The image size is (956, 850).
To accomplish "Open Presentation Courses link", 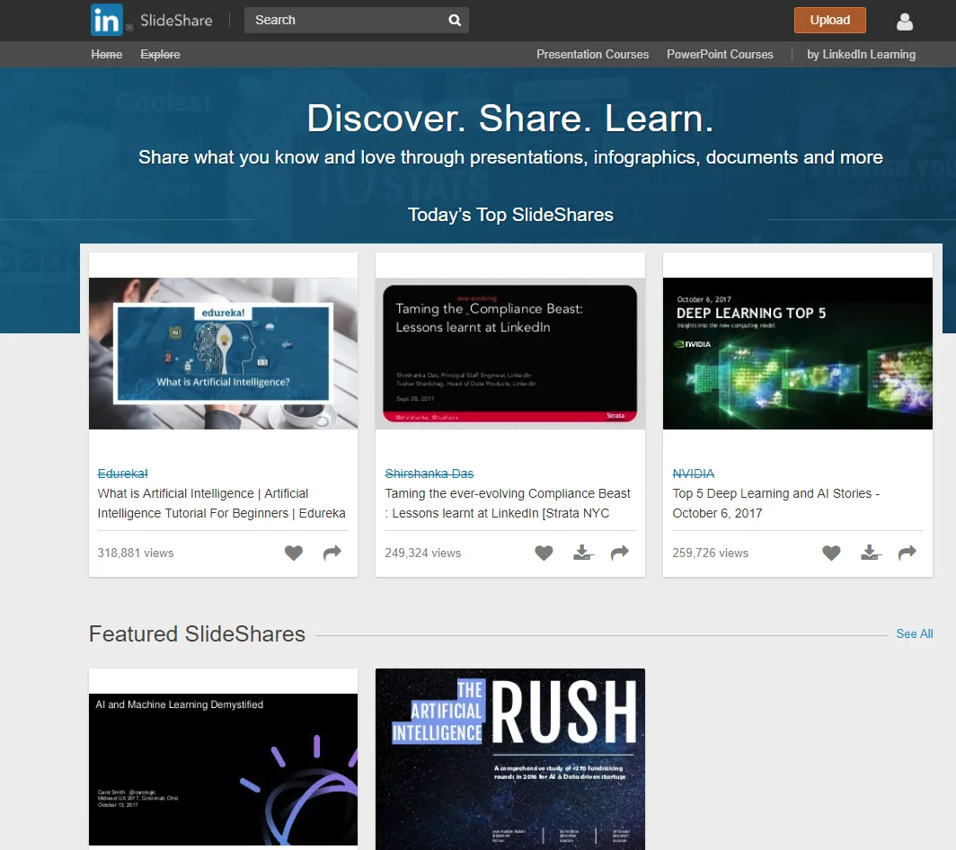I will click(593, 54).
